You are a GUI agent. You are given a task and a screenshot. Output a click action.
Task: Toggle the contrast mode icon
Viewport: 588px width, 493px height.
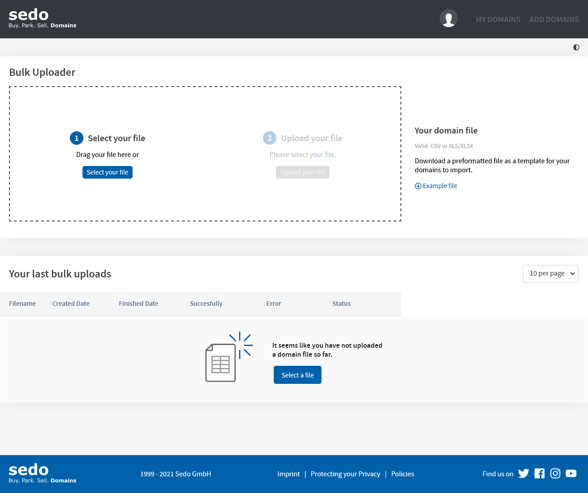click(x=576, y=47)
